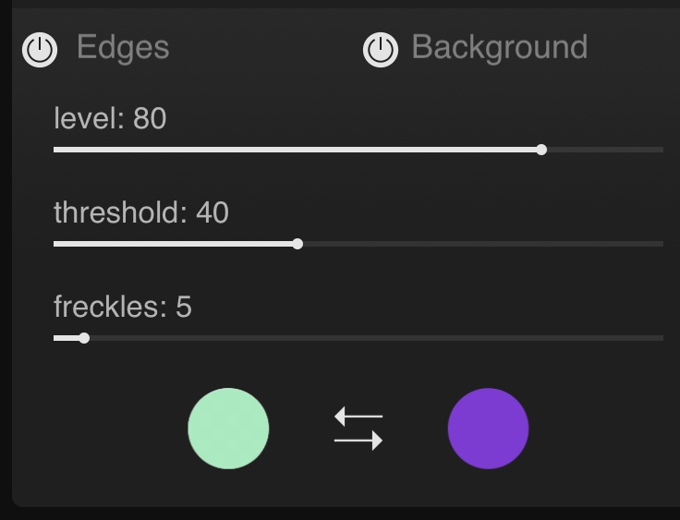Click the "freckles: 5" label text

123,307
